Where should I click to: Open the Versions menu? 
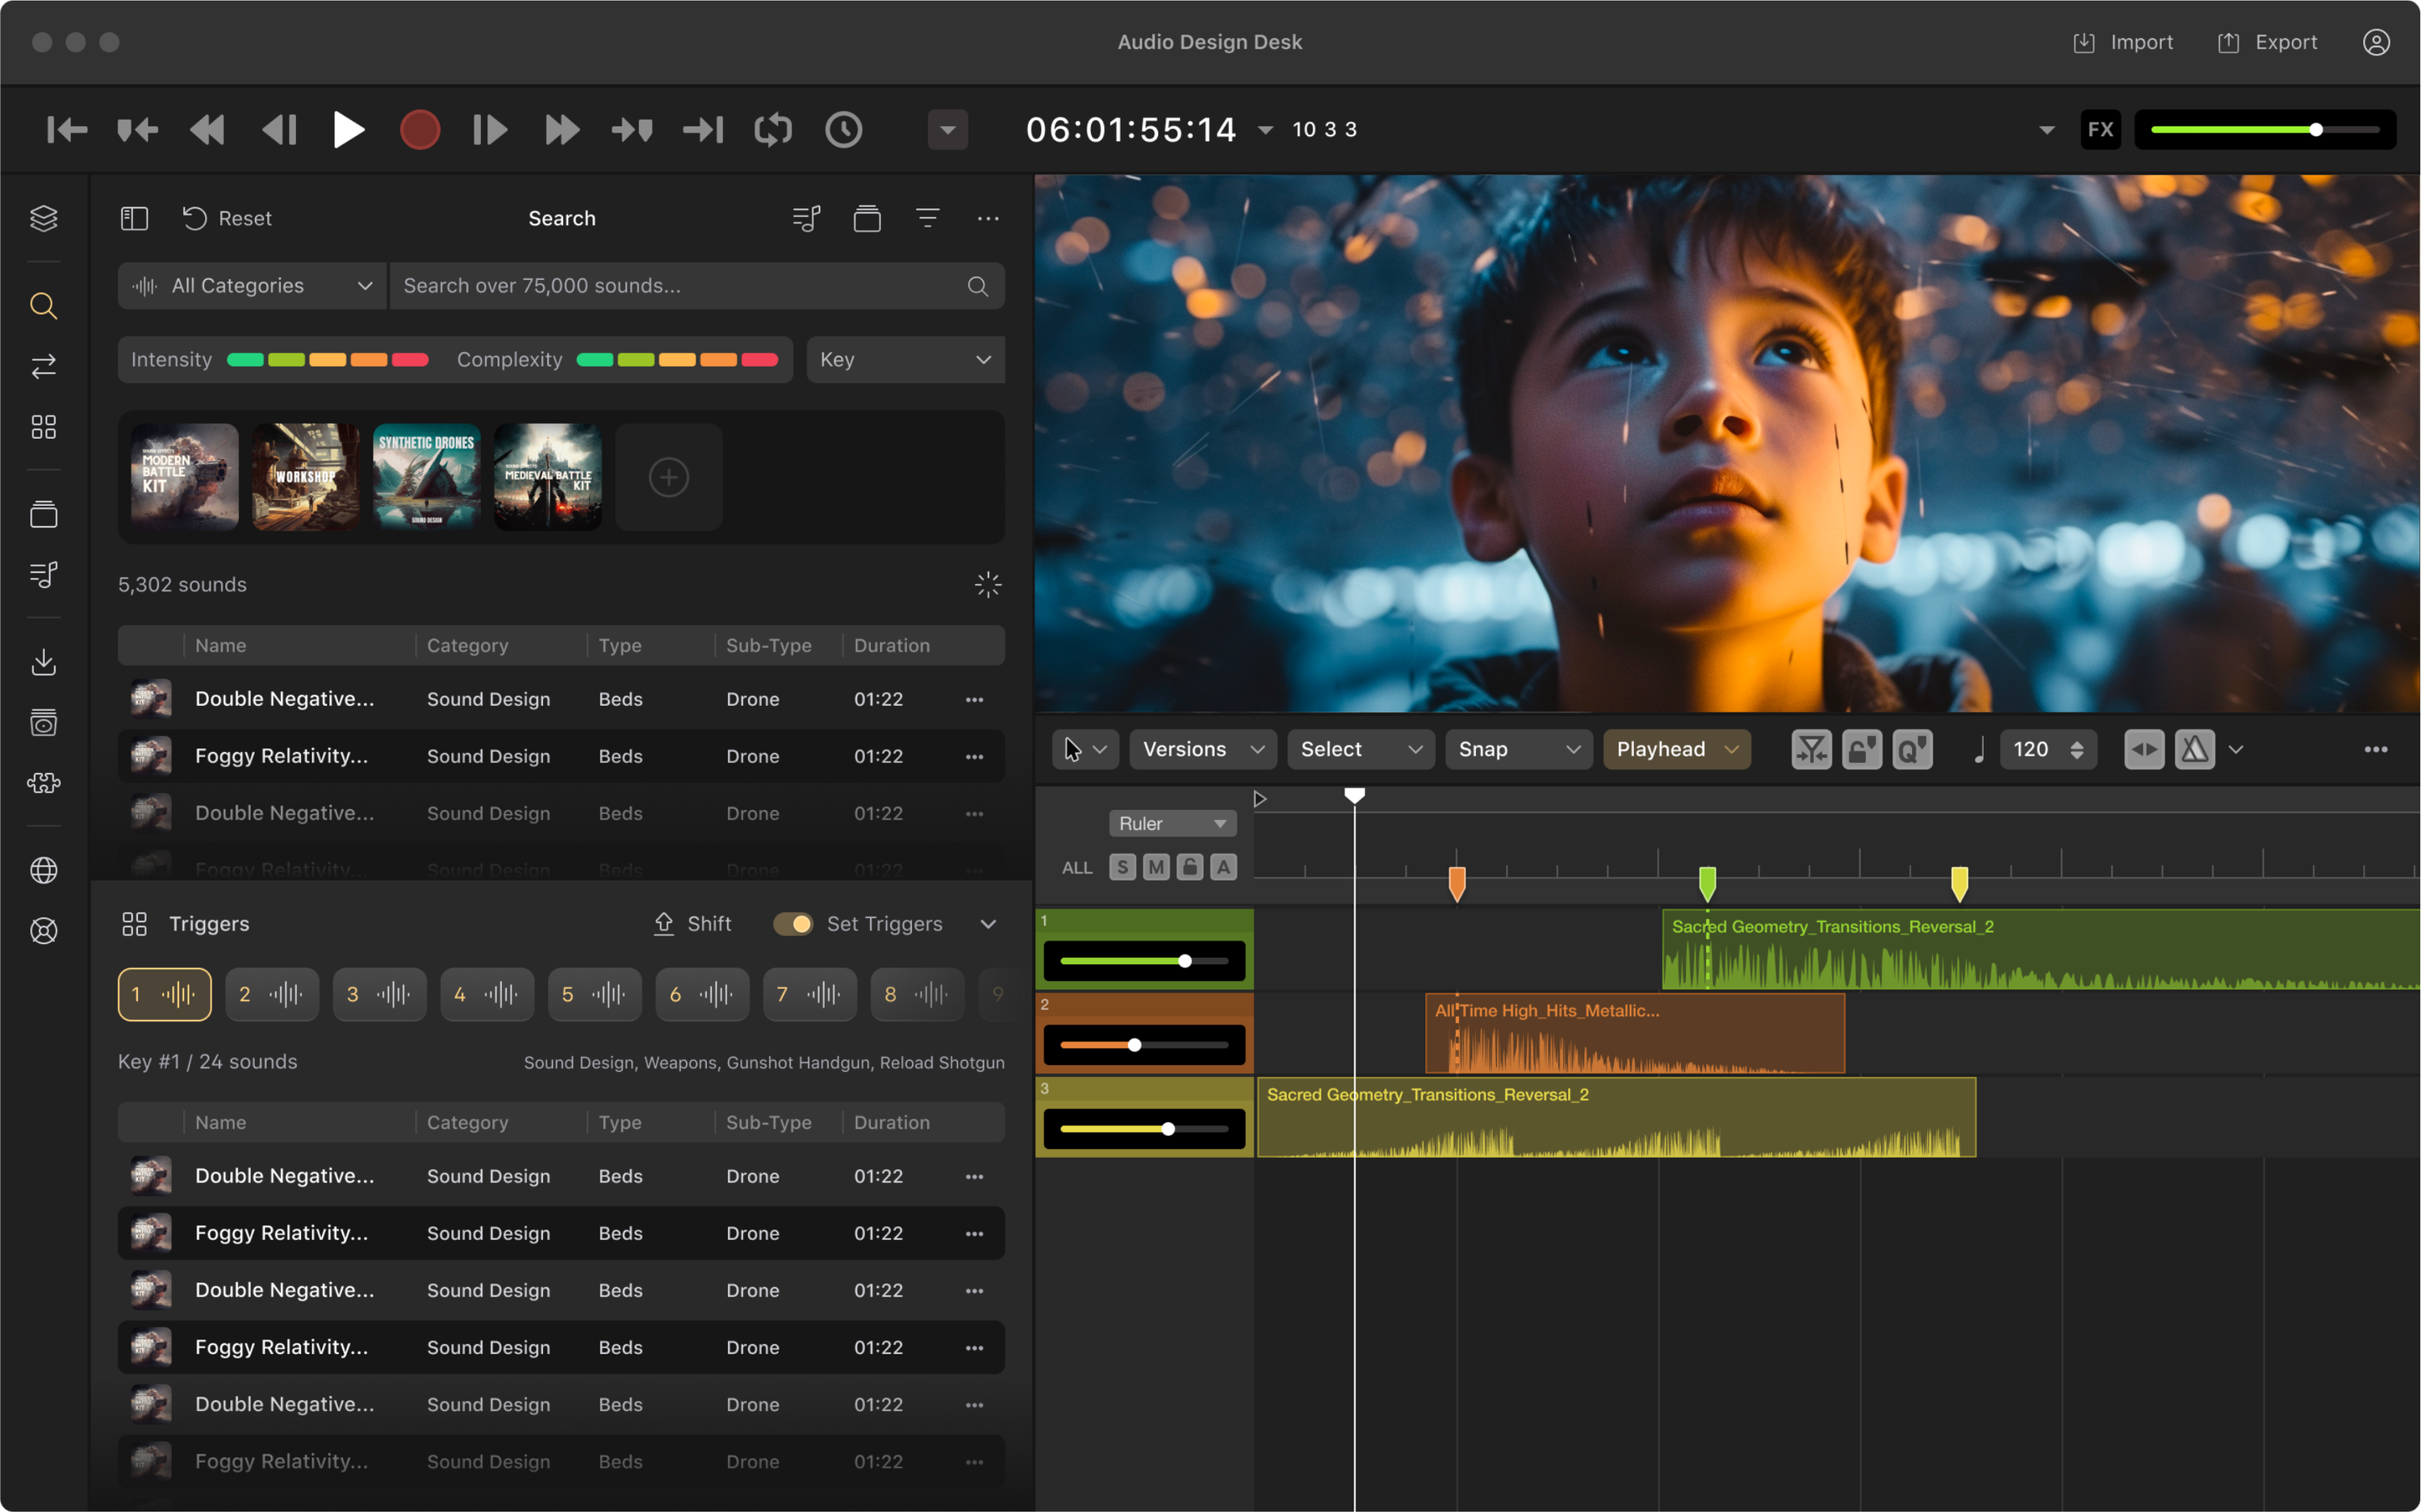1202,749
